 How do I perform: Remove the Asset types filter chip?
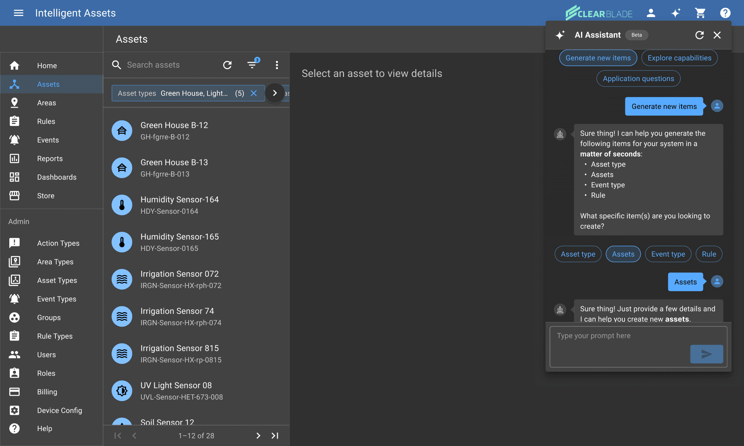click(254, 93)
